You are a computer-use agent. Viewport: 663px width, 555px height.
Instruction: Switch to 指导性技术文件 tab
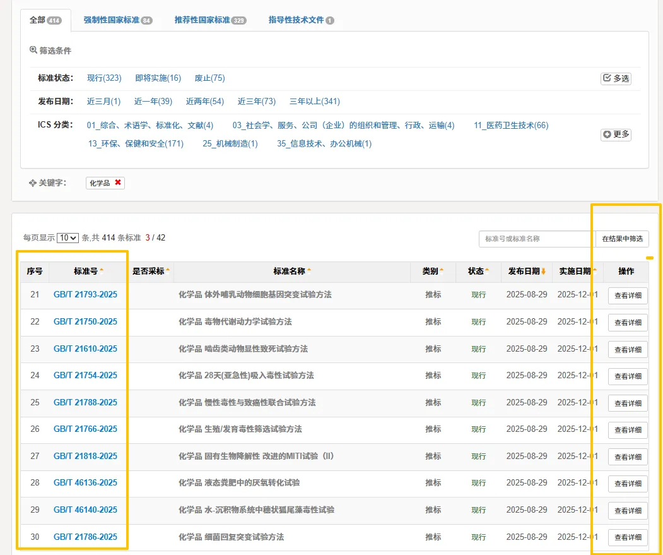click(301, 20)
